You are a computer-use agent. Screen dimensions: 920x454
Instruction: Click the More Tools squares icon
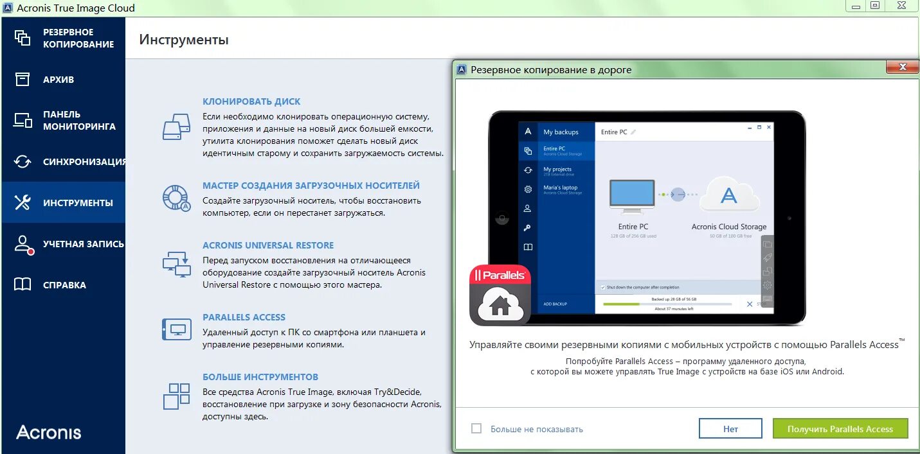(x=176, y=396)
